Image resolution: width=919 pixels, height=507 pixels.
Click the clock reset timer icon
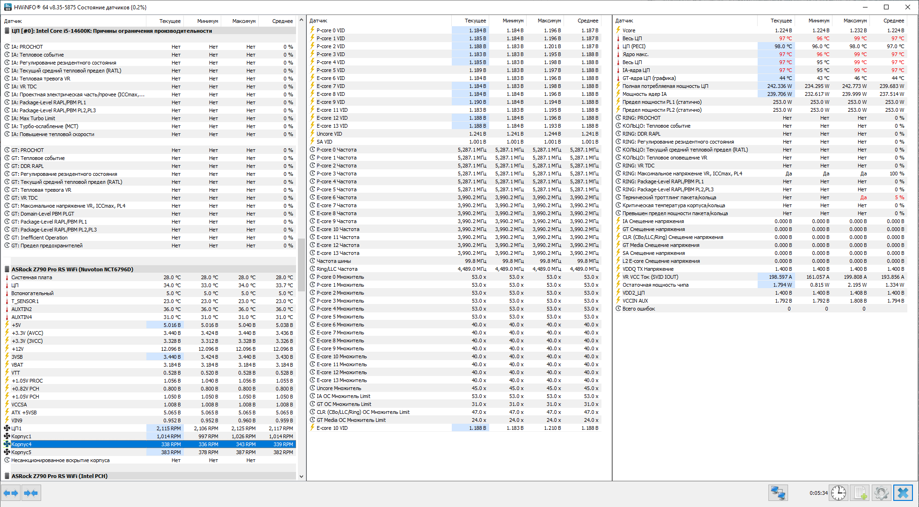(839, 493)
